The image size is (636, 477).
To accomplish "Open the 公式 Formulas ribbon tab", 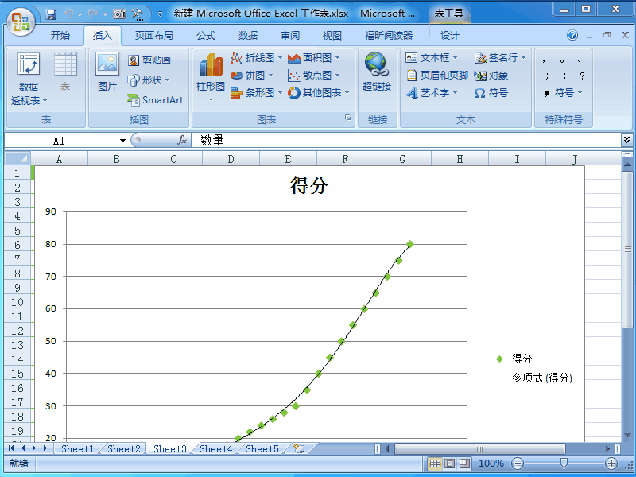I will pos(206,35).
